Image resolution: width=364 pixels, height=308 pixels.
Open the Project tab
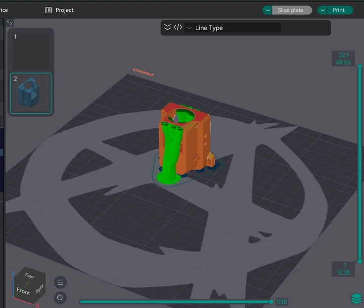[x=59, y=10]
